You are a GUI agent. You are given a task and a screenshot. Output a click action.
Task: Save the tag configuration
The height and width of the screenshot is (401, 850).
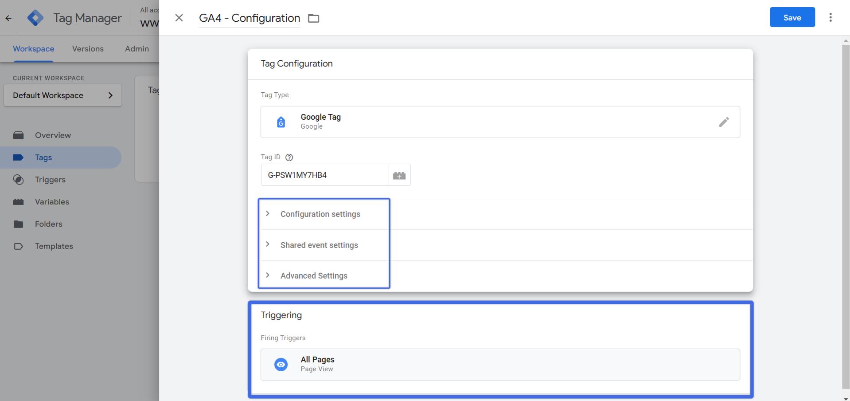tap(792, 17)
